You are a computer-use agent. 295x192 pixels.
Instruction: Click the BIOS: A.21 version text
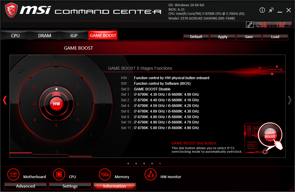176,9
